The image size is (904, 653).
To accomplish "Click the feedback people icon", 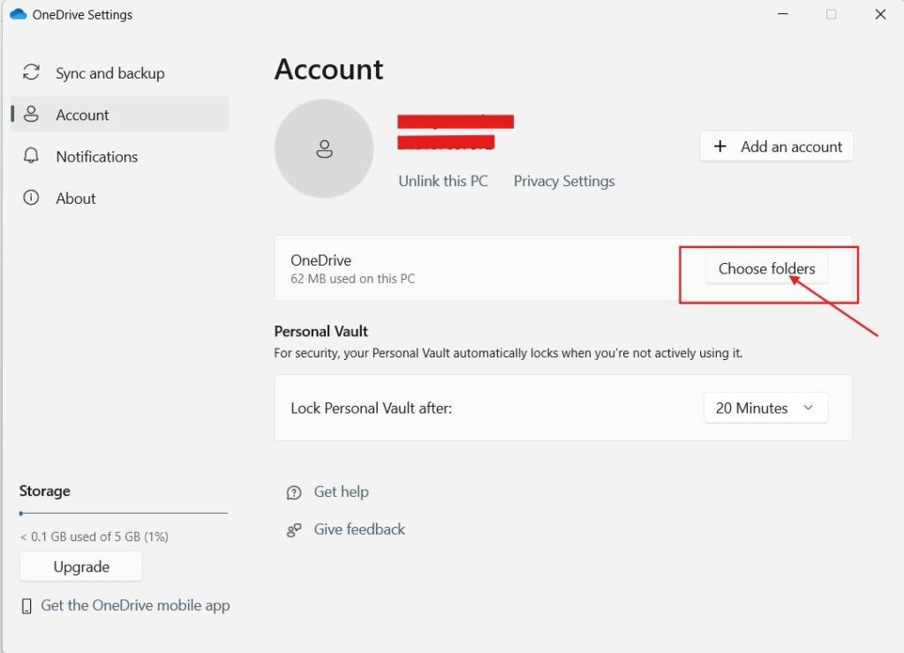I will [x=294, y=530].
